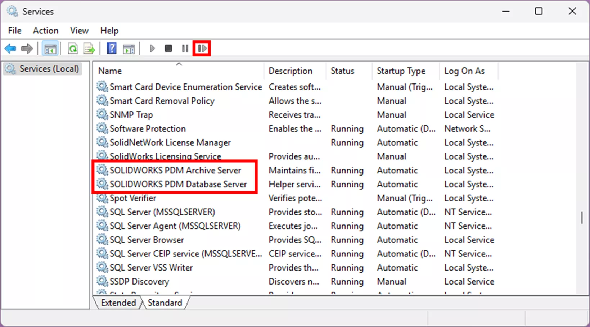Select Services (Local) in the tree
This screenshot has height=327, width=590.
click(x=42, y=69)
